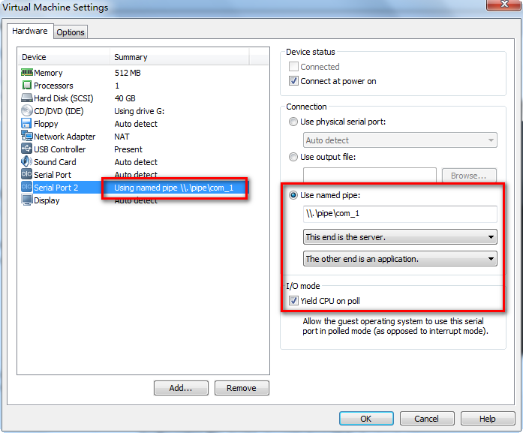Click the Sound Card speaker icon
This screenshot has height=433, width=523.
(27, 161)
